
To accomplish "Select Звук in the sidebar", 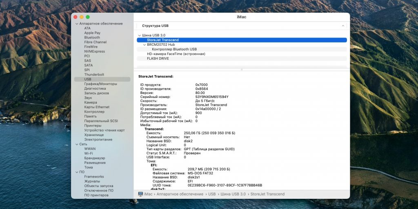I will coord(88,98).
